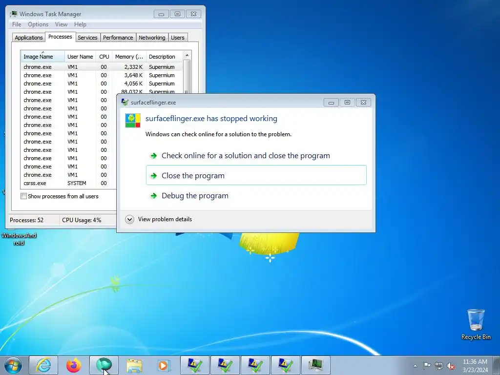Image resolution: width=500 pixels, height=375 pixels.
Task: Select the process using 4,056 K memory
Action: [x=102, y=83]
